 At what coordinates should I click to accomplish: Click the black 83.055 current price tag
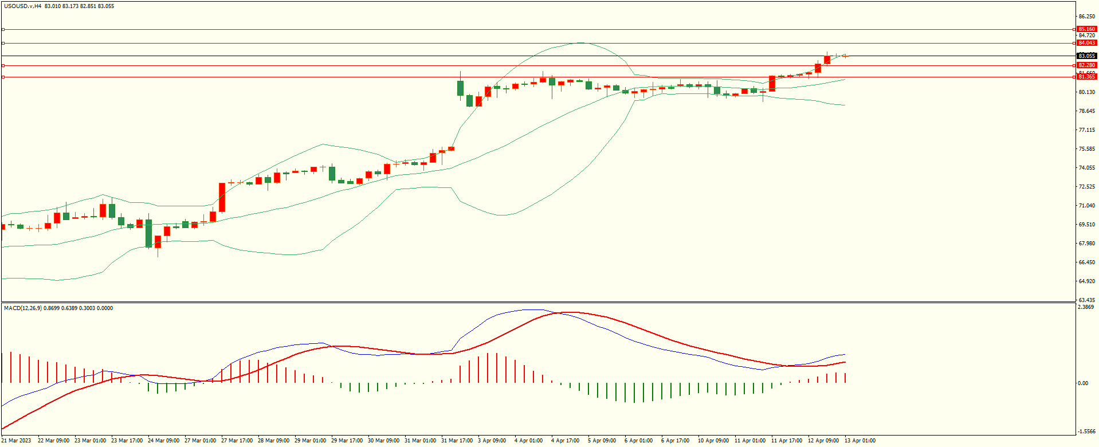[x=1086, y=56]
